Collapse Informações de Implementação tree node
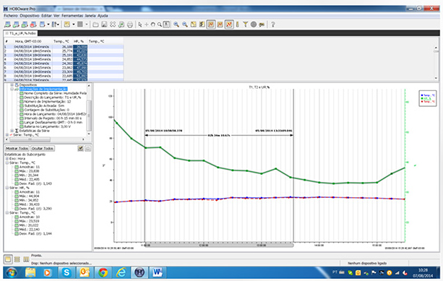 (x=12, y=89)
